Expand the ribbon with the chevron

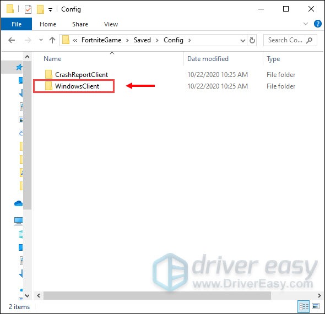306,24
